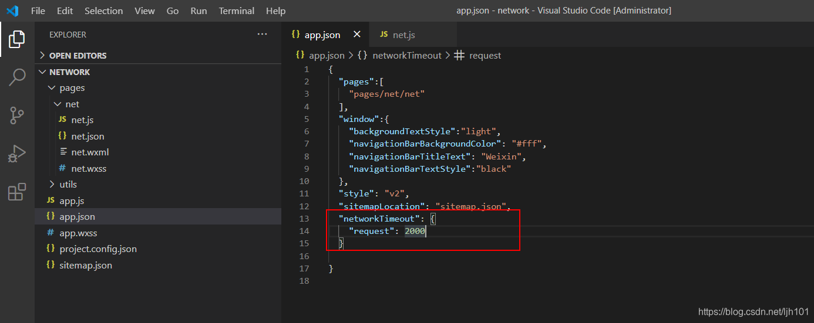814x323 pixels.
Task: Expand the utils folder
Action: coord(158,184)
